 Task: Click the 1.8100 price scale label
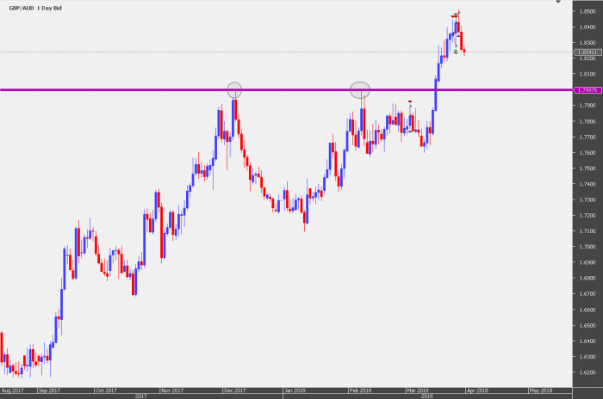coord(587,74)
